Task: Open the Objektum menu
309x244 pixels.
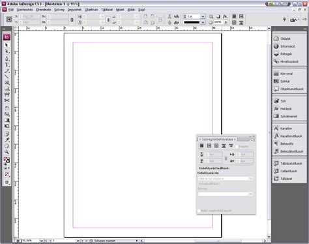Action: point(91,10)
